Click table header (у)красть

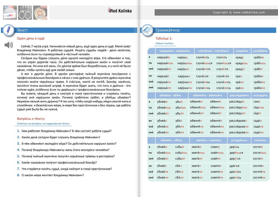[x=242, y=51]
